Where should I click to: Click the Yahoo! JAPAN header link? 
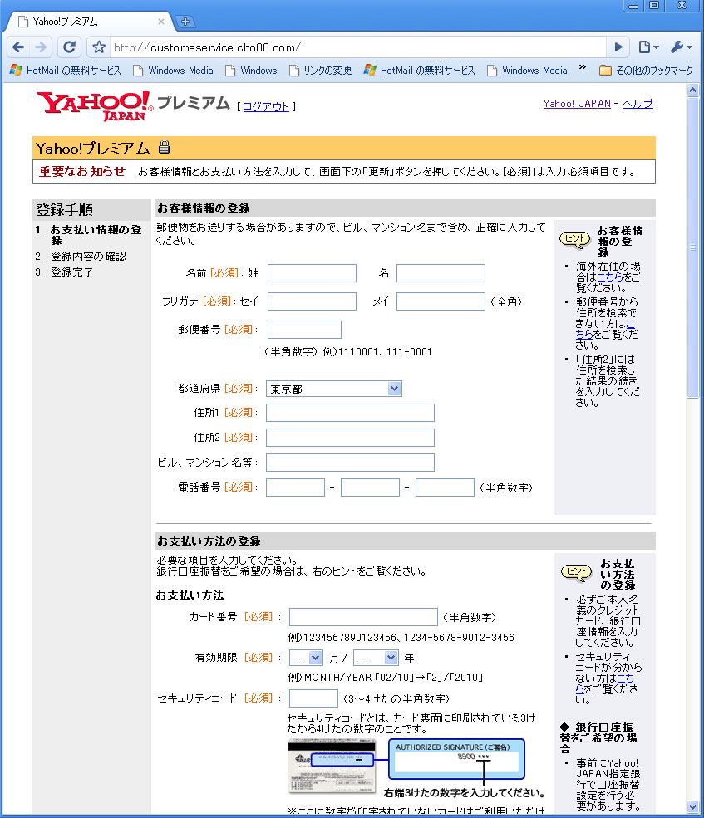pos(577,104)
